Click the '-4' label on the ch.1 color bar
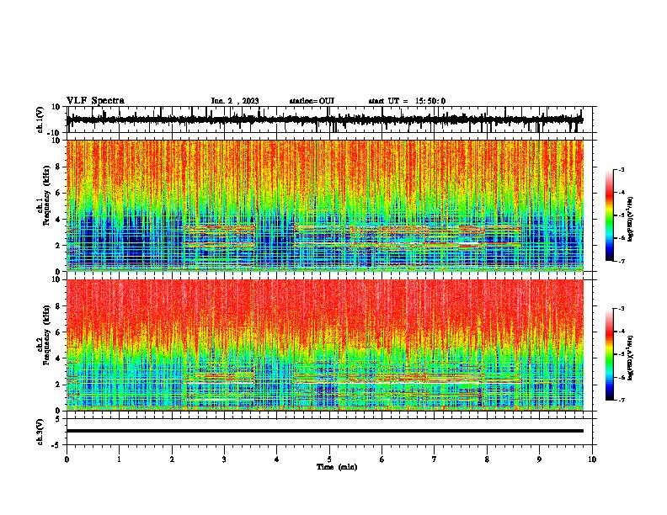The width and height of the screenshot is (667, 515). click(x=621, y=193)
